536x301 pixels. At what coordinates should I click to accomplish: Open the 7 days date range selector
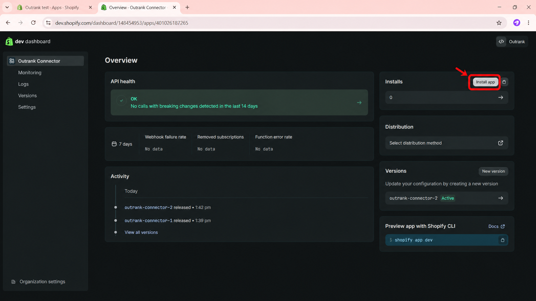click(x=122, y=144)
